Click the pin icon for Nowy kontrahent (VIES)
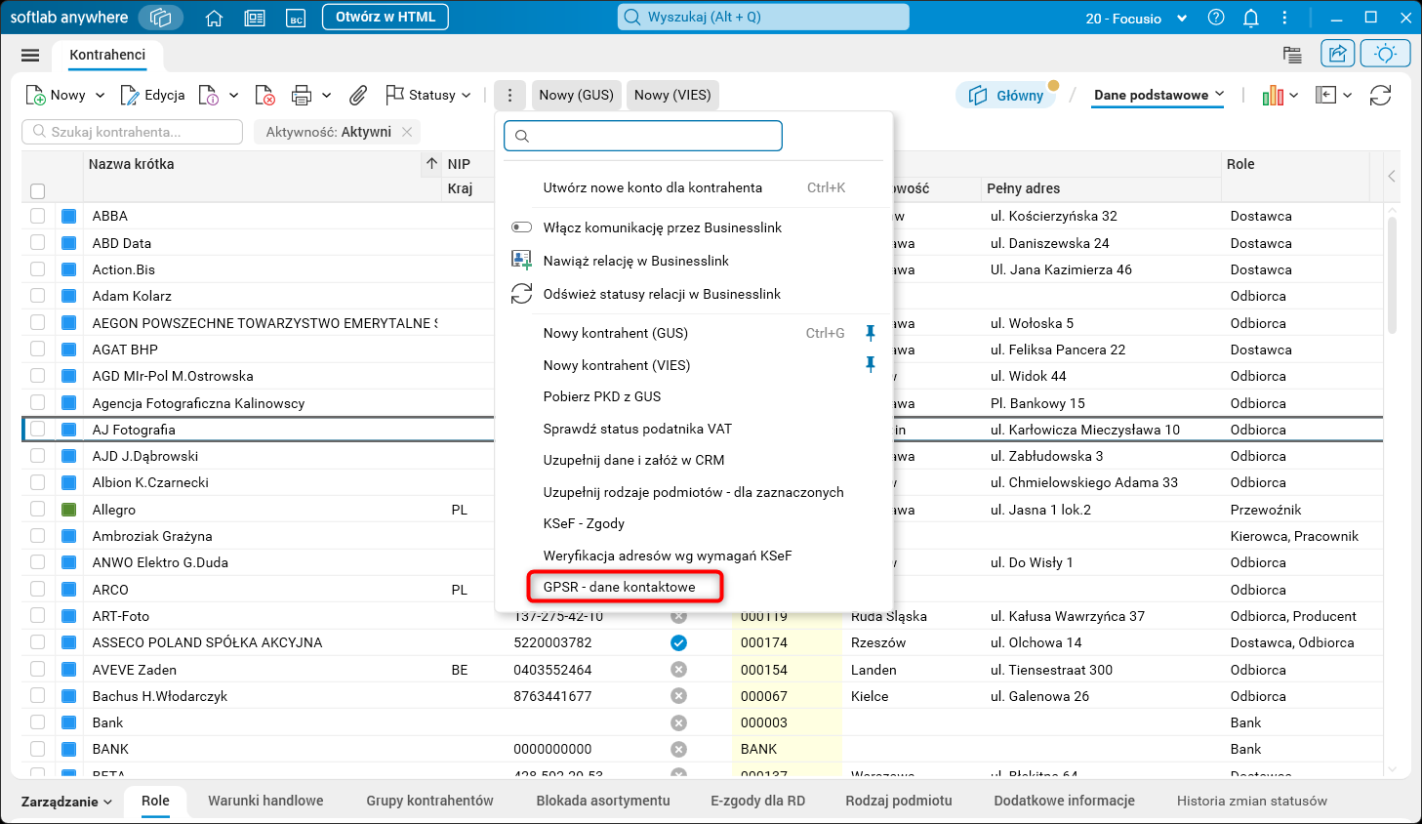 coord(871,365)
